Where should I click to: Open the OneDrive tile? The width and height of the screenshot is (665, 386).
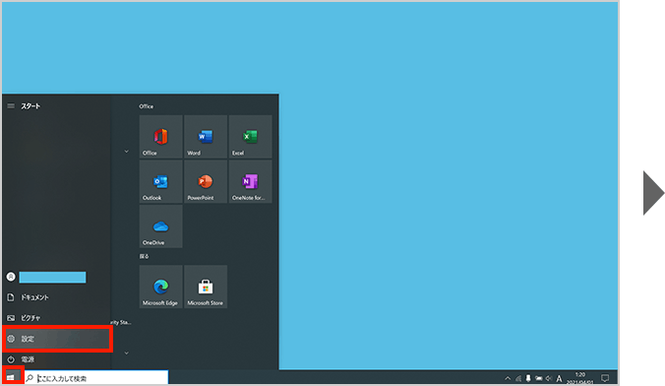tap(160, 226)
